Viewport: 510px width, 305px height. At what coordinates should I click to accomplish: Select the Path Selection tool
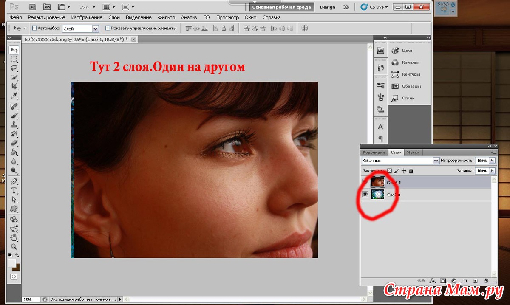14,200
